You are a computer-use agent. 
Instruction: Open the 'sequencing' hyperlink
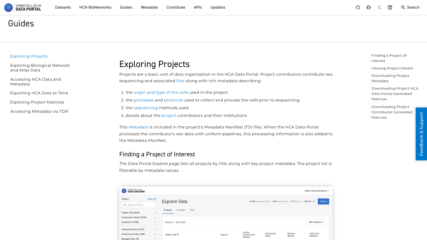pyautogui.click(x=146, y=108)
